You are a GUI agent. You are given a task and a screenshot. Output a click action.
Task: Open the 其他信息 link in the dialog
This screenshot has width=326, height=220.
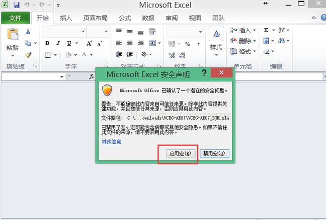tap(111, 142)
